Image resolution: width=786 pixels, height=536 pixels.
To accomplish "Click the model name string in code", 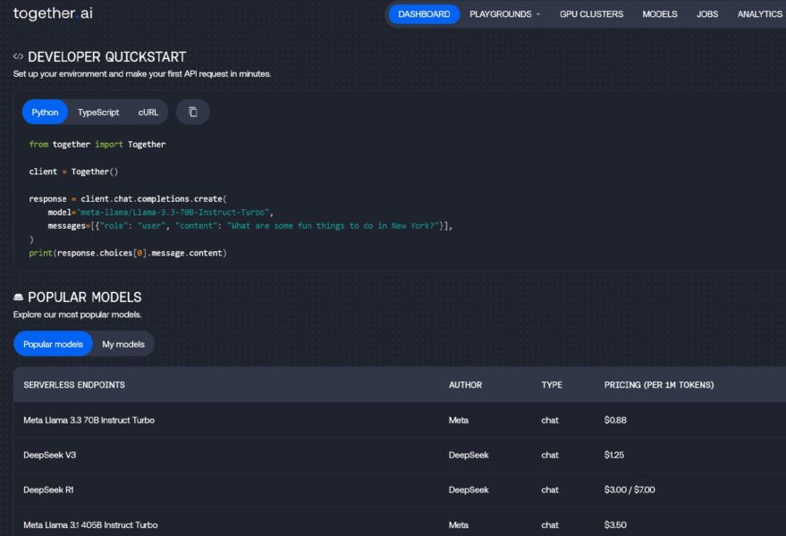I will [x=173, y=213].
